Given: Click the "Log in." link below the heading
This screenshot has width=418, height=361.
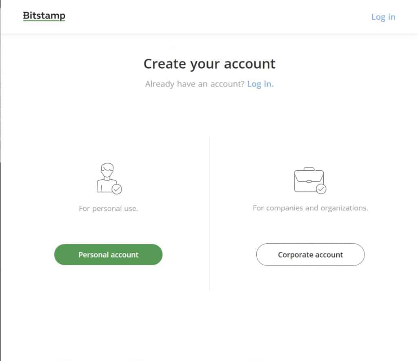Looking at the screenshot, I should tap(260, 84).
